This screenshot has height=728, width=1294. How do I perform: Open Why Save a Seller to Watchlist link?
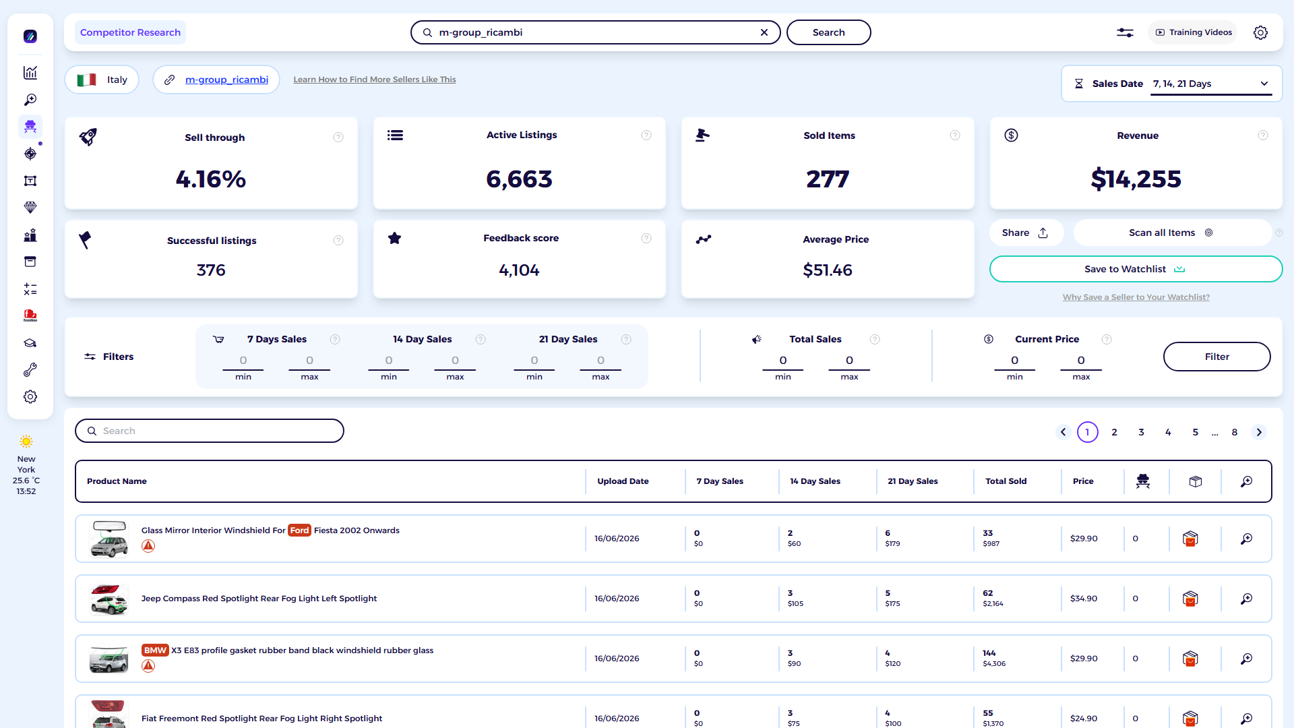tap(1136, 297)
